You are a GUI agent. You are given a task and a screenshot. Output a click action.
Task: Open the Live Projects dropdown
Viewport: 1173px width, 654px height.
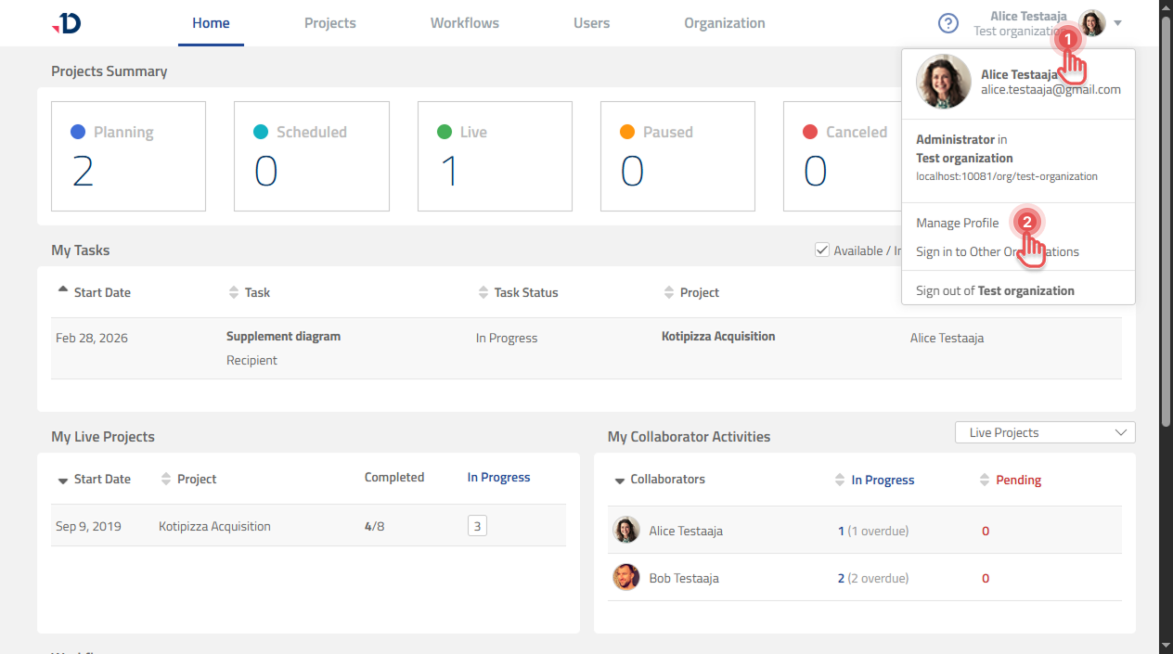click(x=1044, y=431)
